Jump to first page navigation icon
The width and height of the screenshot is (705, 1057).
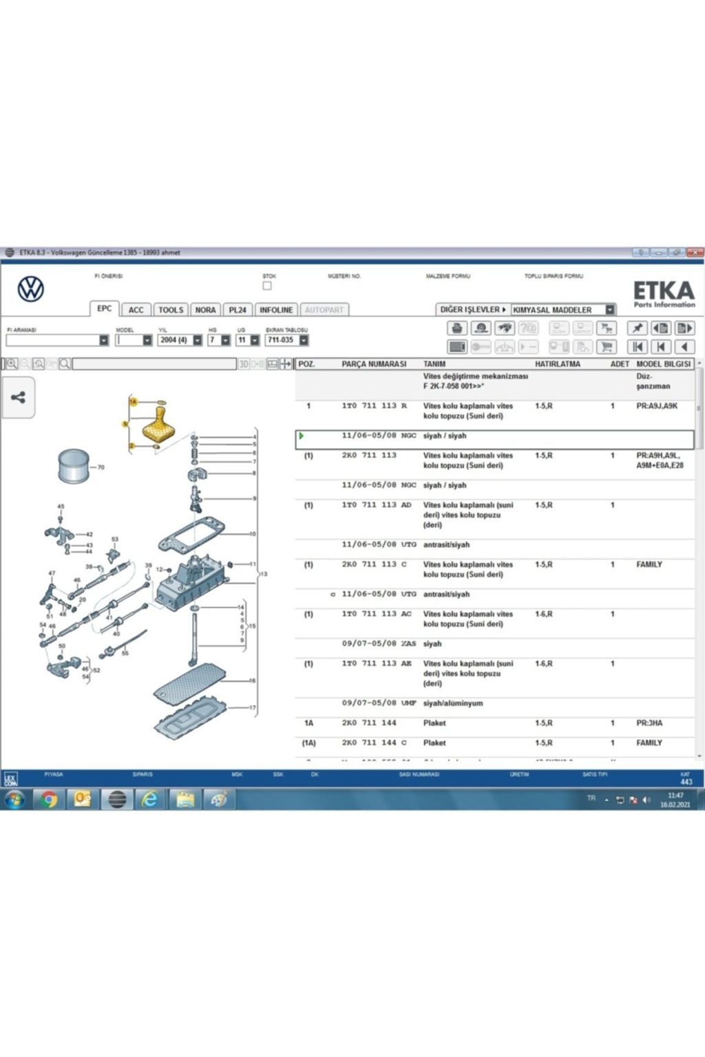637,347
